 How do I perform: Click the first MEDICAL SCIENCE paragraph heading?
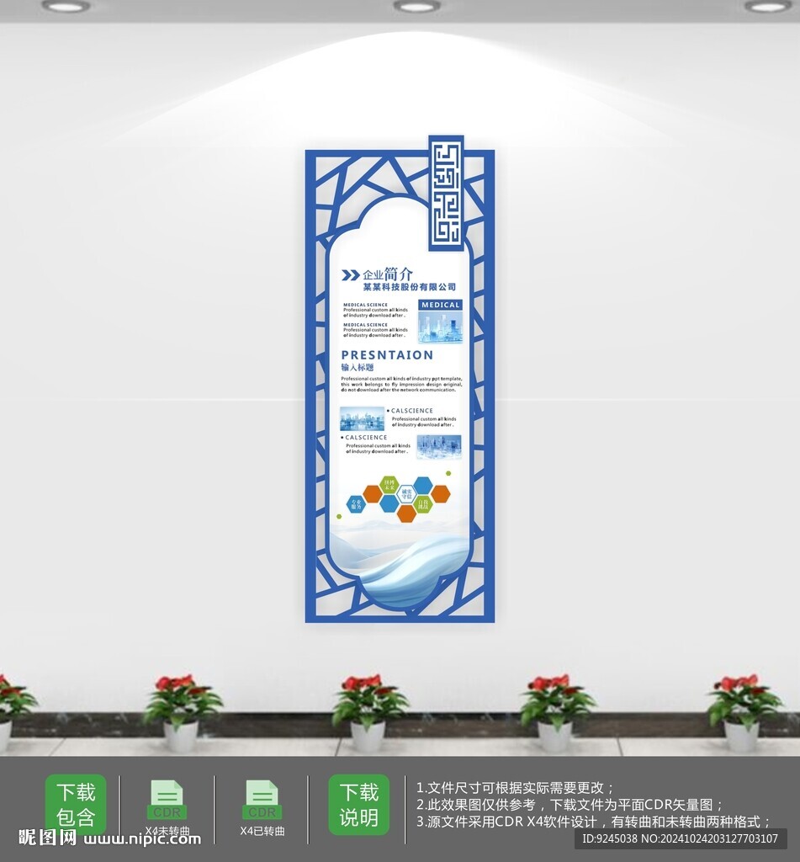pos(365,305)
